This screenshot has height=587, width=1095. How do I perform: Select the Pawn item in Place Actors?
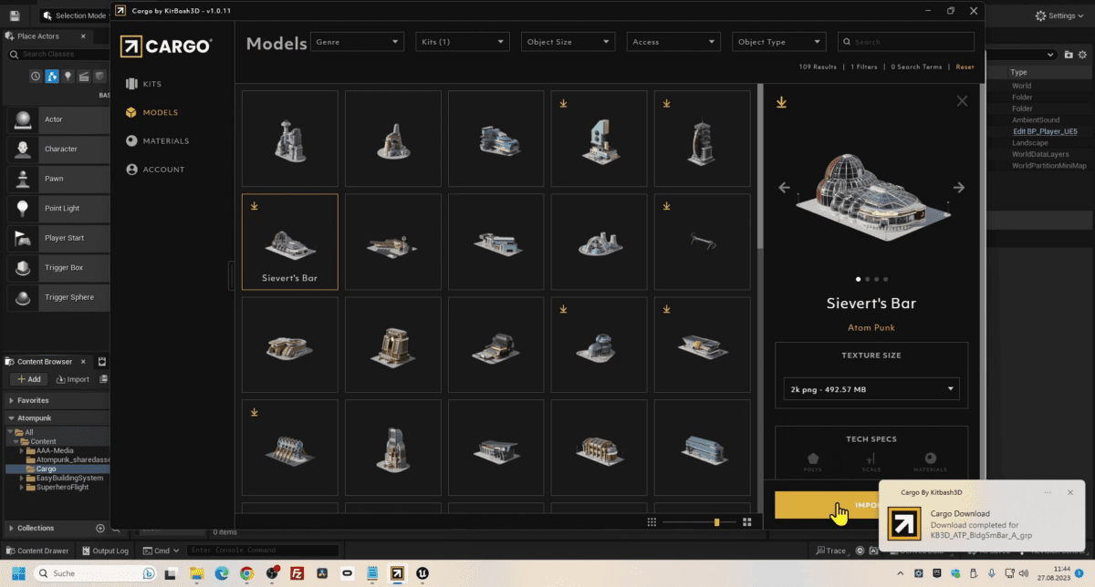coord(58,179)
